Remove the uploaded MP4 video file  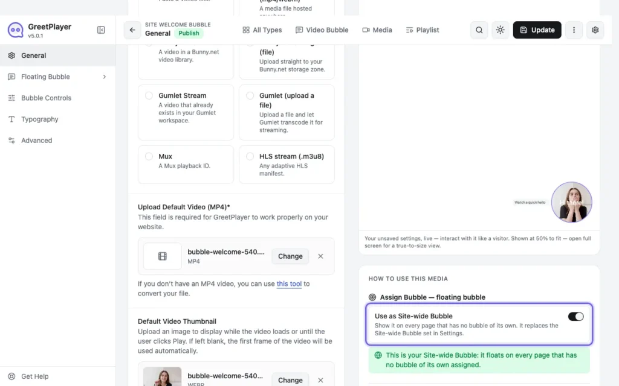pyautogui.click(x=320, y=256)
